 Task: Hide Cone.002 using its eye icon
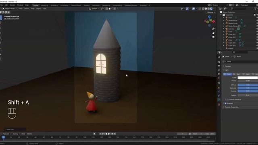tap(257, 37)
